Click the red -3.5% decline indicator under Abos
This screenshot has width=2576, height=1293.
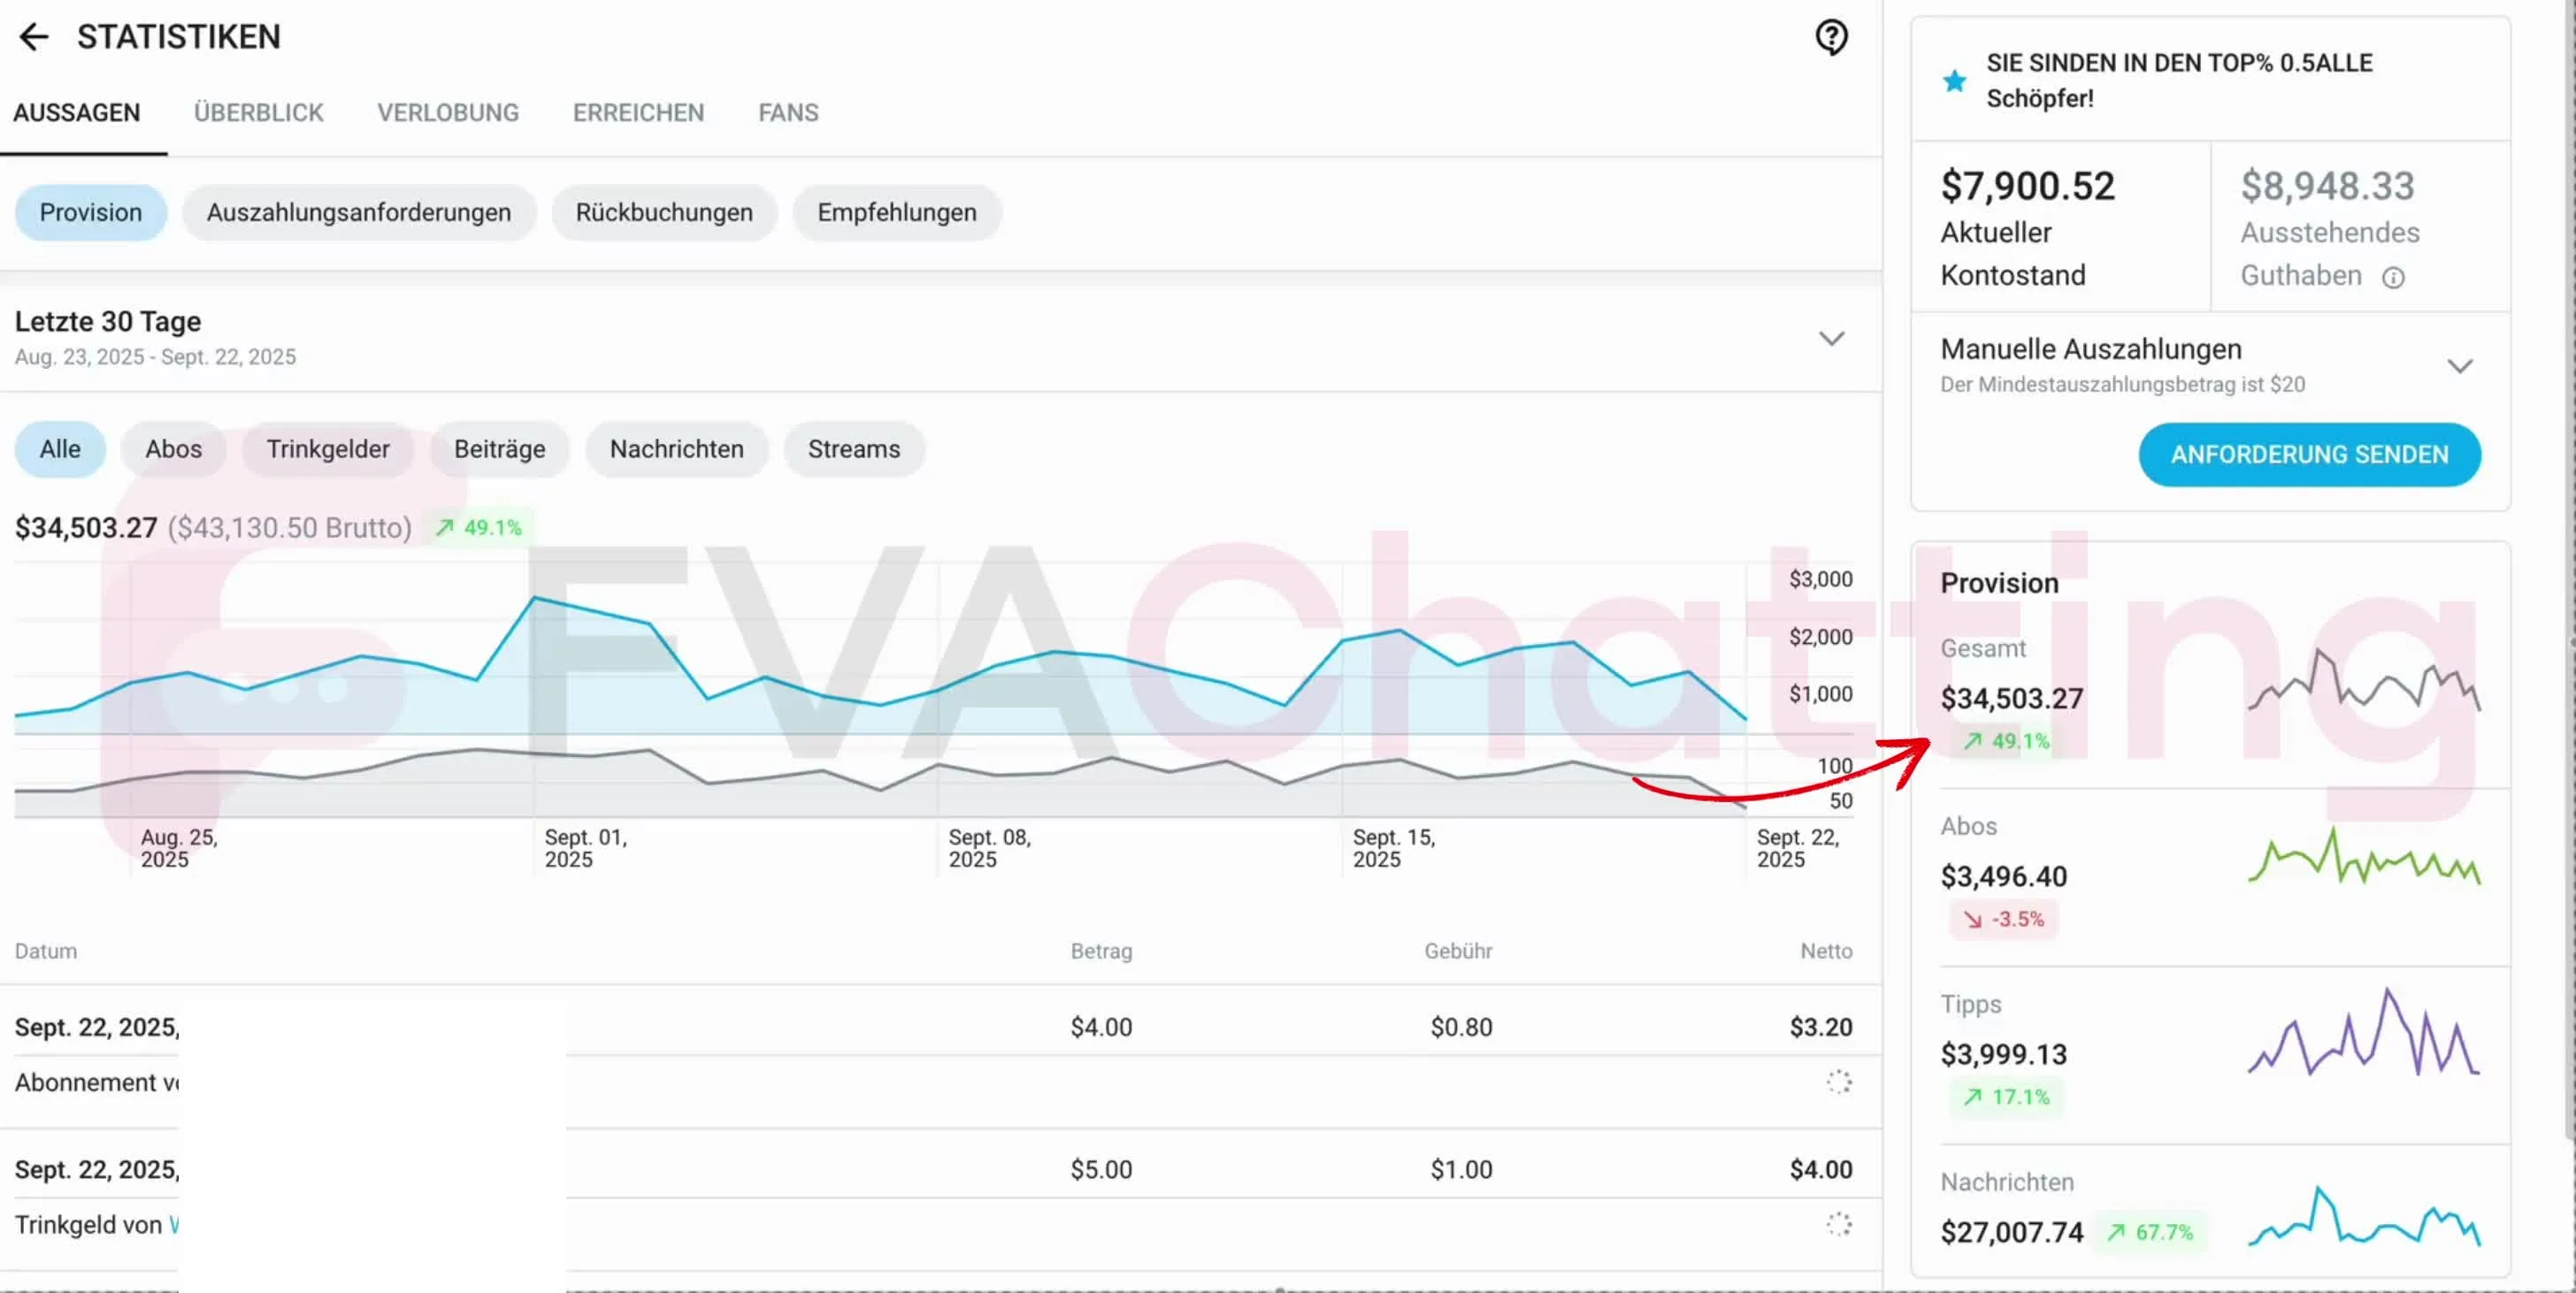(x=2003, y=918)
